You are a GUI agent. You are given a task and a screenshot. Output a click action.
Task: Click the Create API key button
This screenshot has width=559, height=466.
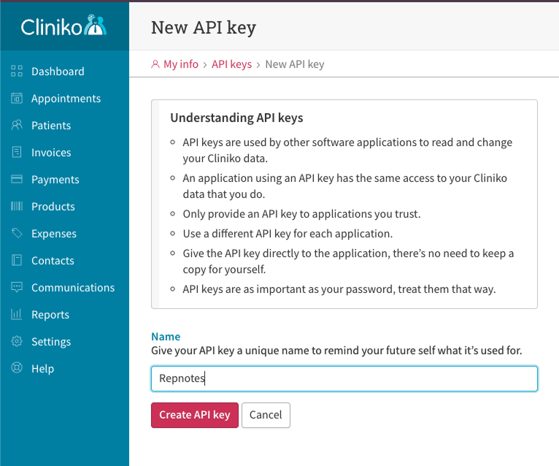(195, 415)
